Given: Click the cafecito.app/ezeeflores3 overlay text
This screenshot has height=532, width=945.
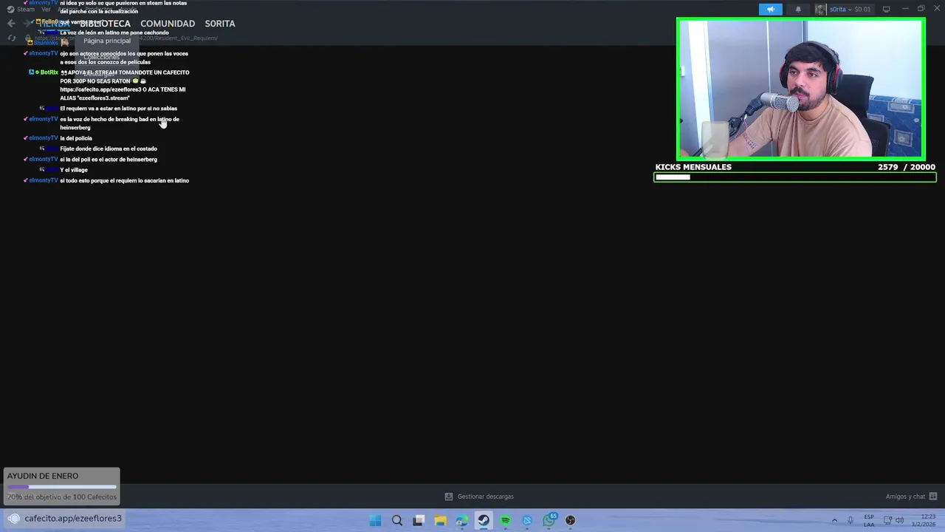Looking at the screenshot, I should coord(73,519).
